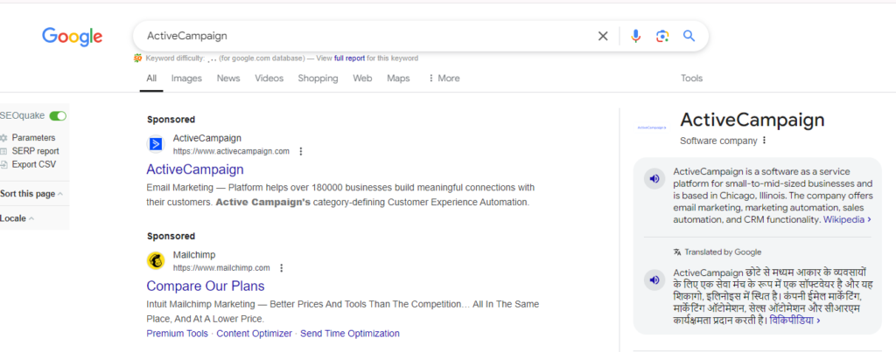Open the Hindi विकिपीडिया link

coord(794,321)
